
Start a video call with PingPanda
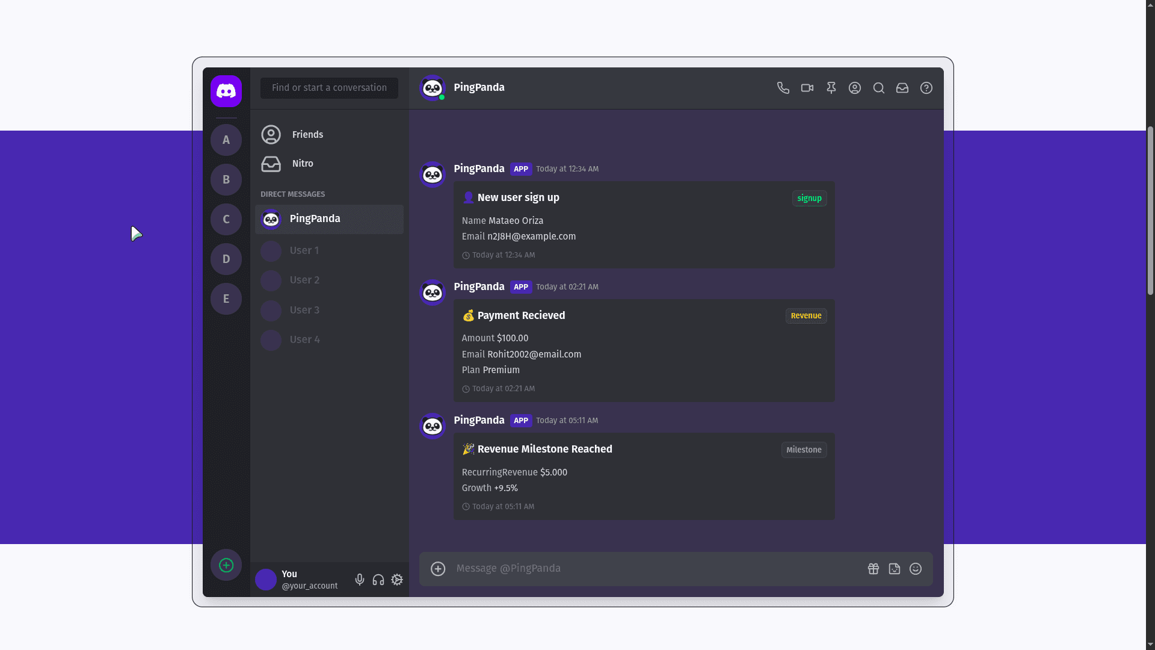coord(807,88)
